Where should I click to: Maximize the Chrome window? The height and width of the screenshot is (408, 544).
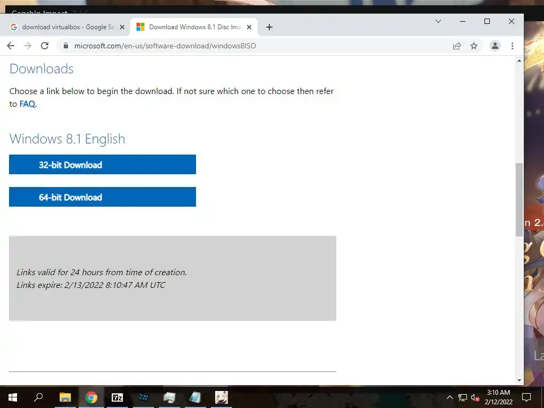coord(487,21)
